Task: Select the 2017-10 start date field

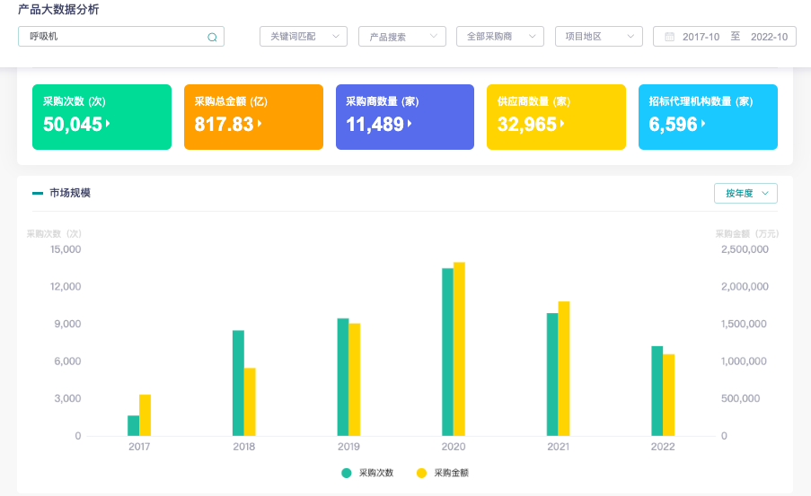Action: [x=701, y=37]
